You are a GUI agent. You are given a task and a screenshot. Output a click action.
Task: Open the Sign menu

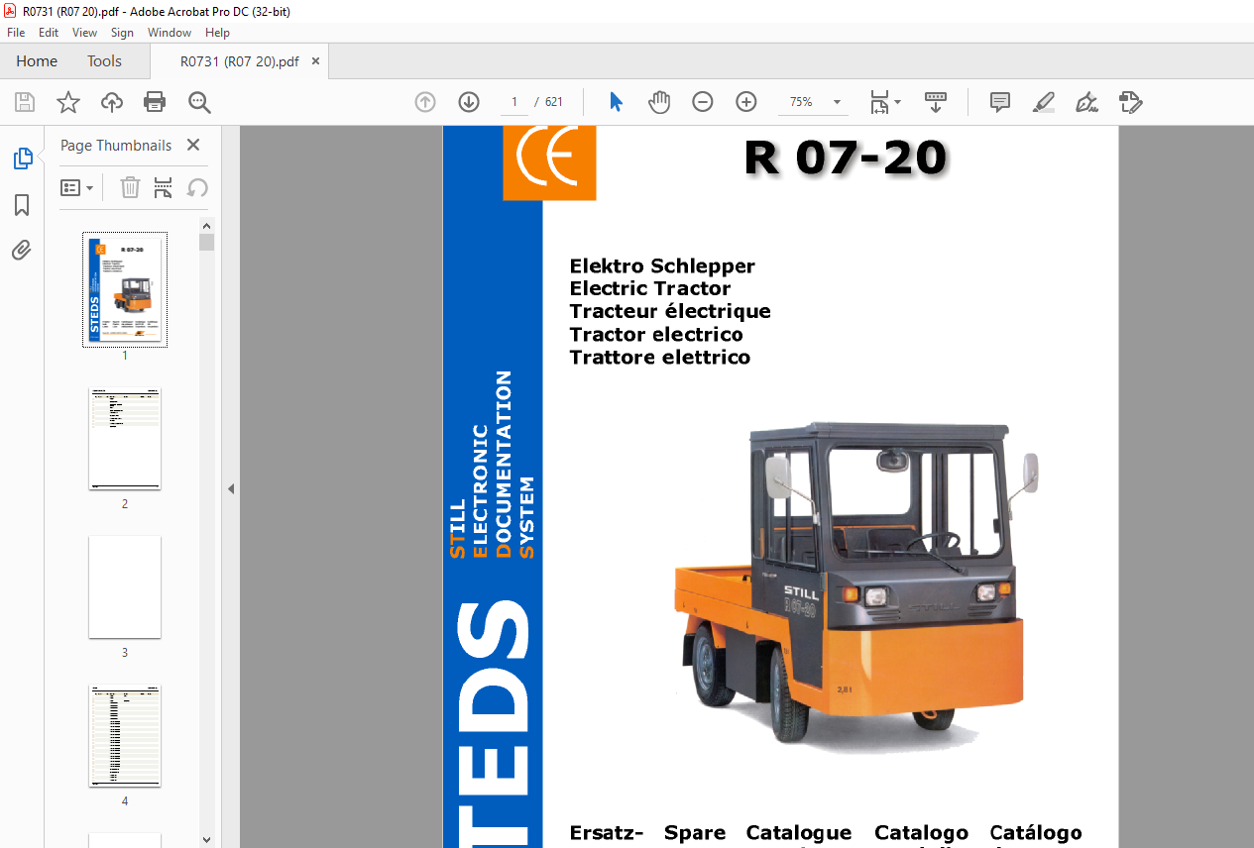(x=122, y=33)
